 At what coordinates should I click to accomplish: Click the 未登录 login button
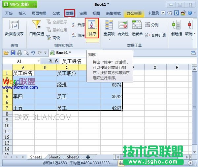153,13
